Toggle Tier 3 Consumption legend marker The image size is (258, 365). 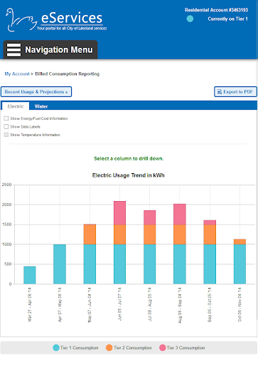pos(163,348)
